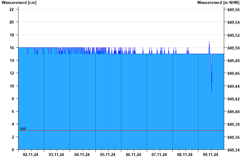Click left axis value 2
The image size is (242, 166).
click(13, 137)
